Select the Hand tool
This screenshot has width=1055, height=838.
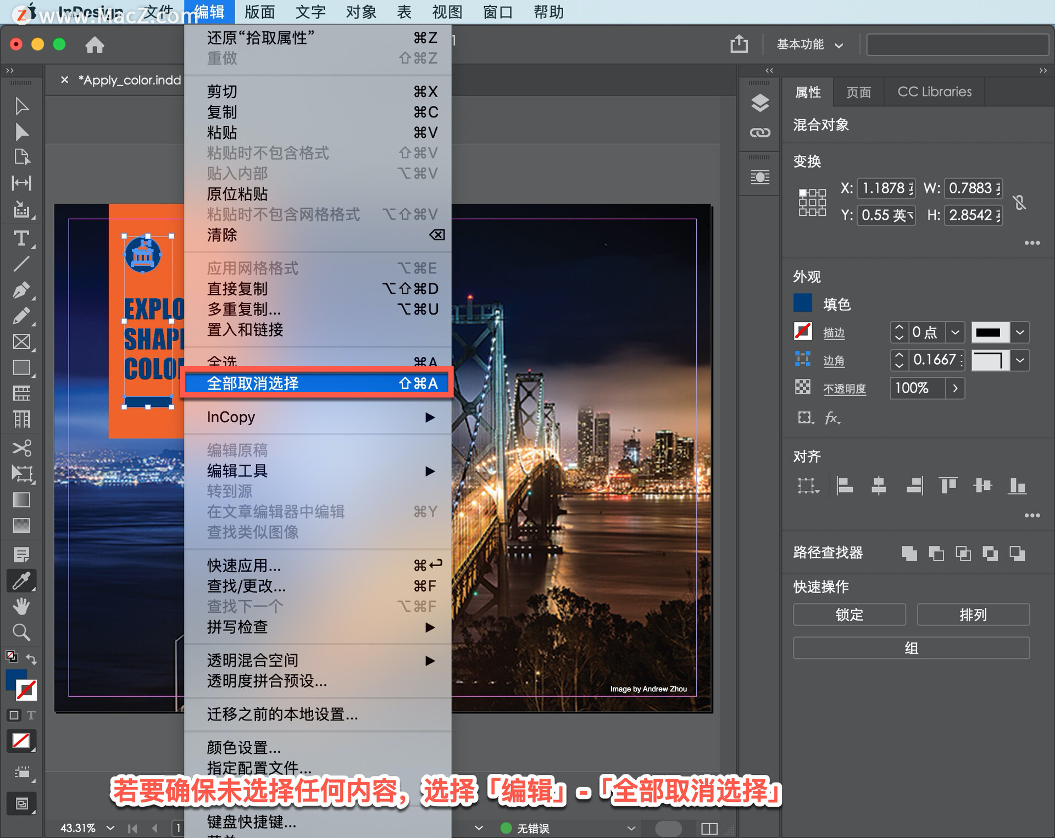coord(21,606)
